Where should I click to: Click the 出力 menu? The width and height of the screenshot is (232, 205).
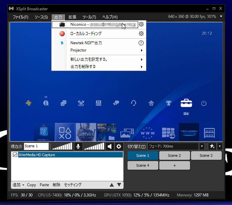click(58, 17)
